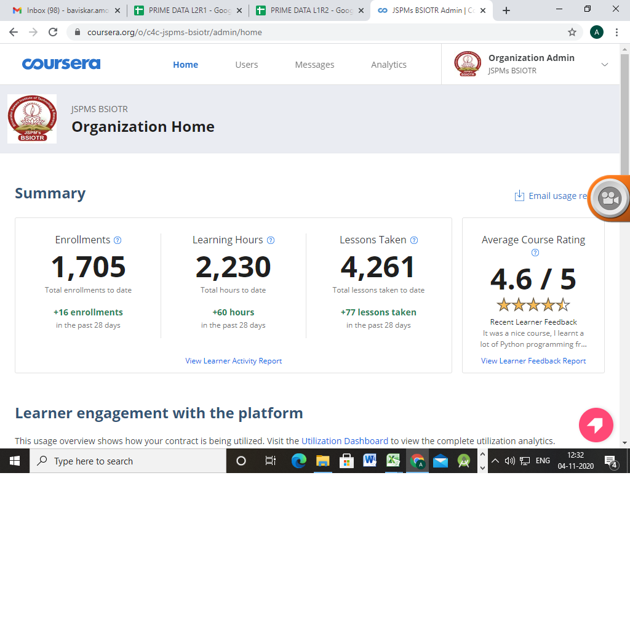Show hidden system tray icons
The width and height of the screenshot is (630, 624).
(x=495, y=461)
